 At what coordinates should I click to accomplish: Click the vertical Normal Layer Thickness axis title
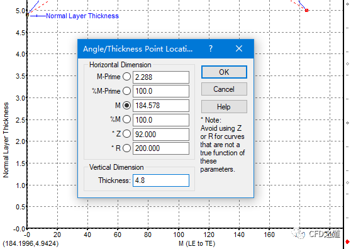(x=6, y=140)
